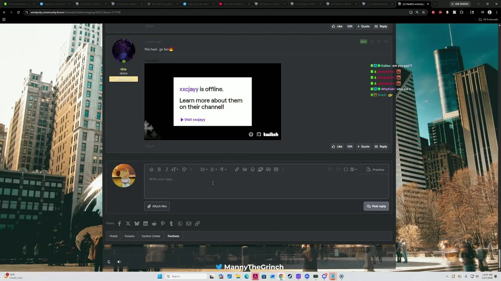Share thread on Reddit
501x281 pixels.
click(154, 224)
